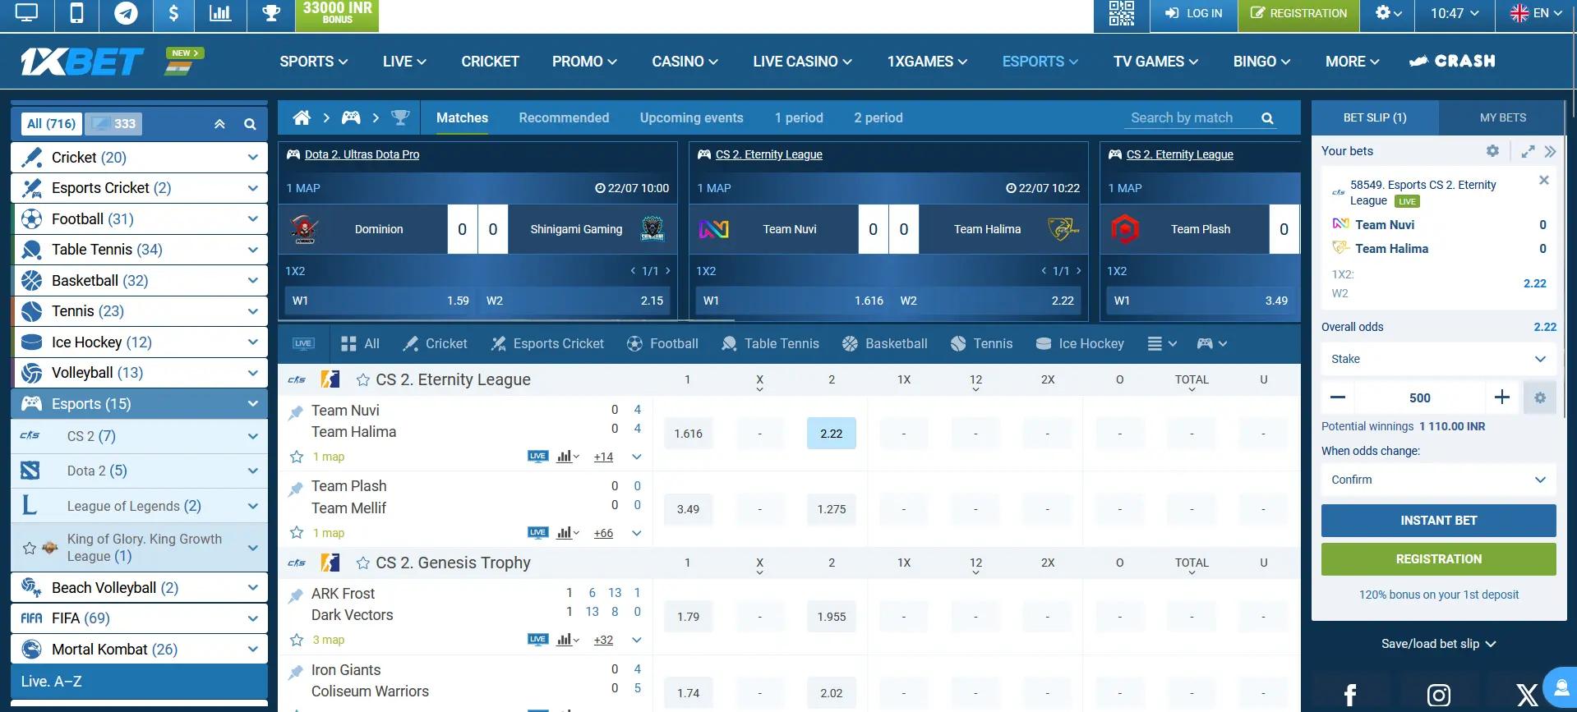Open the ESPORTS main menu
Viewport: 1577px width, 712px height.
1040,62
